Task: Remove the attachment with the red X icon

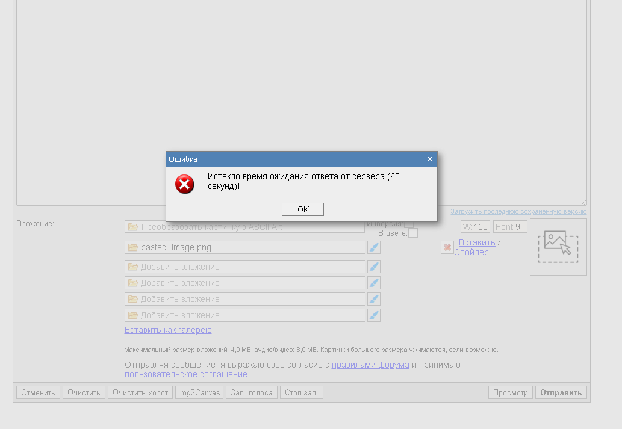Action: coord(447,247)
